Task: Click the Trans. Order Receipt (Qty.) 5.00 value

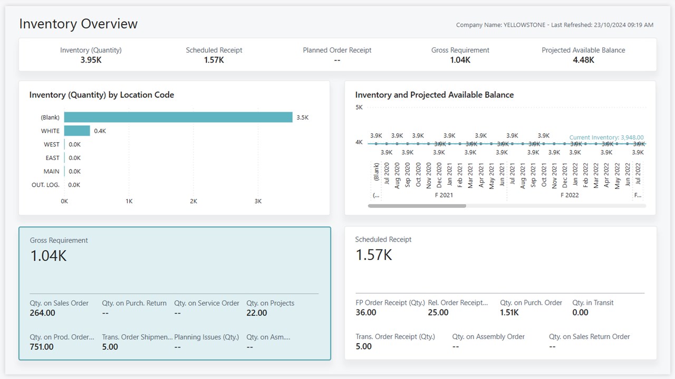Action: coord(364,346)
